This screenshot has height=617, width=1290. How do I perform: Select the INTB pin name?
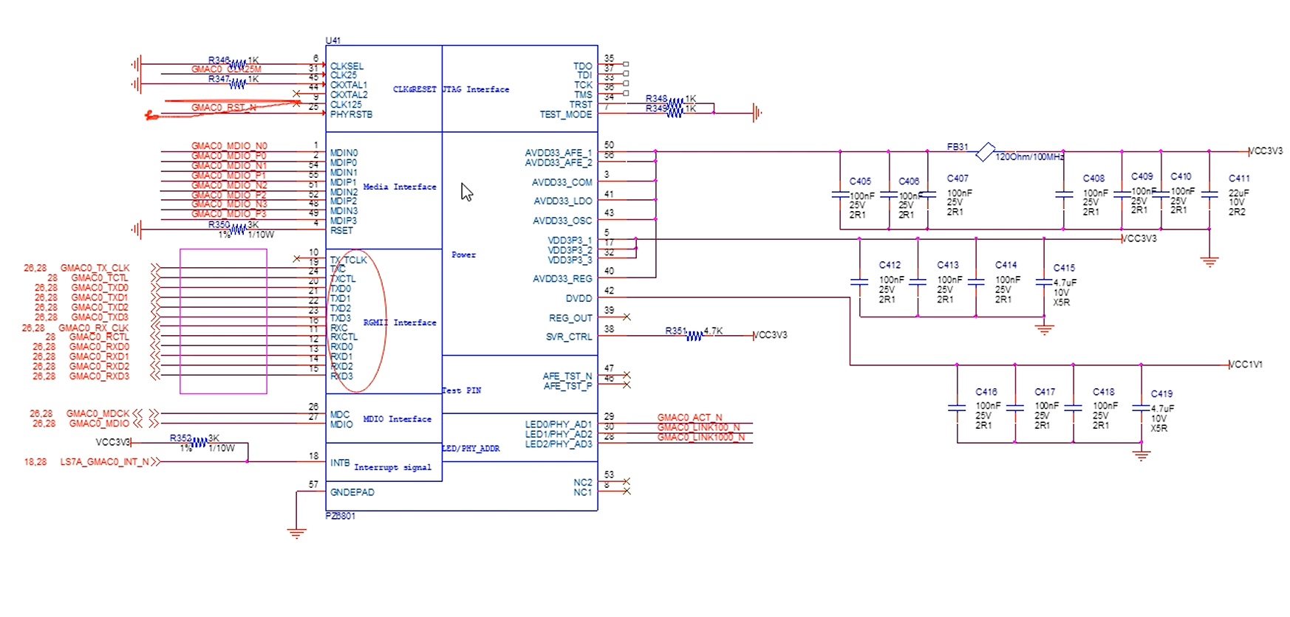[340, 463]
